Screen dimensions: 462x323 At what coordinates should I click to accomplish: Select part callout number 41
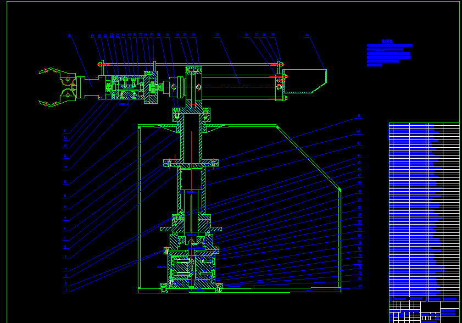click(359, 116)
